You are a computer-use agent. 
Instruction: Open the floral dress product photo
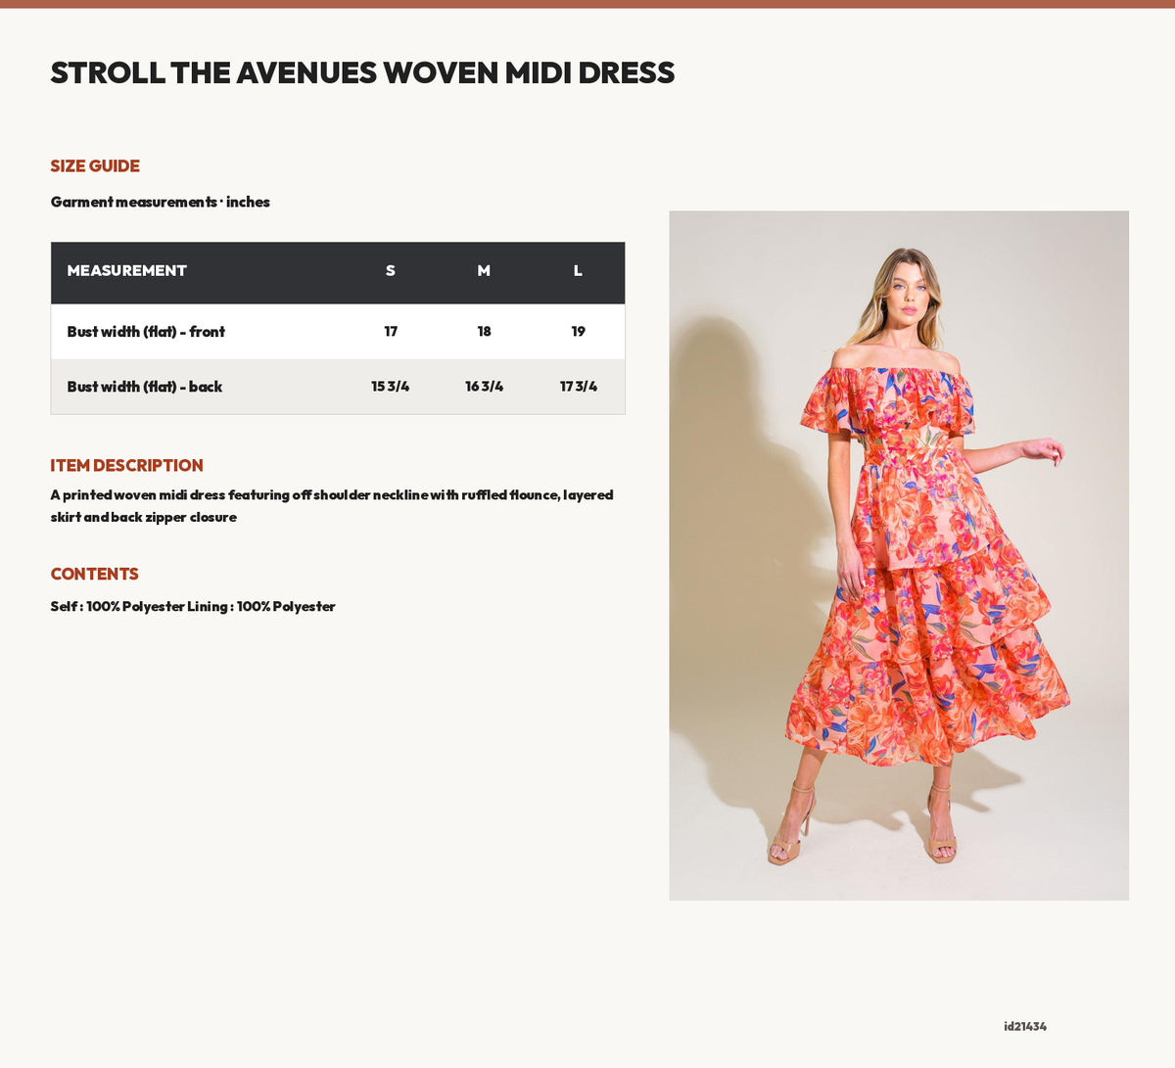point(899,556)
